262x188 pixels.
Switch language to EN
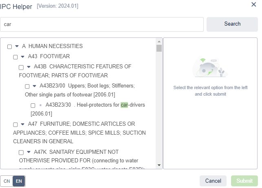point(19,181)
